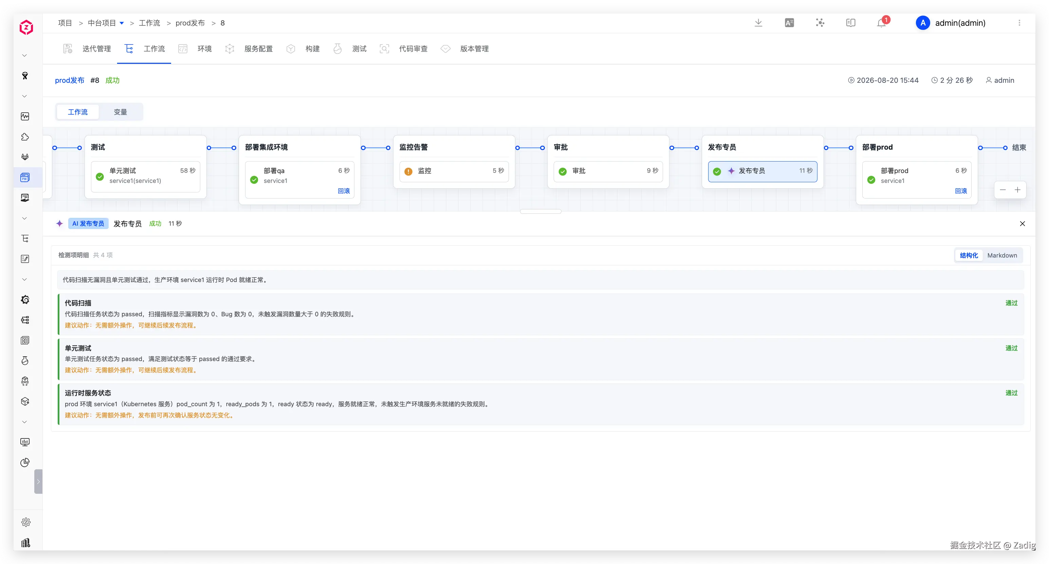Switch to the 变量 view toggle
Screen dimensions: 1049x564
coord(120,112)
